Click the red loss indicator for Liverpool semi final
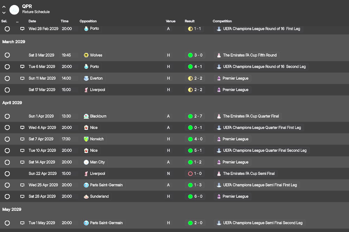Image resolution: width=349 pixels, height=232 pixels. pyautogui.click(x=190, y=174)
